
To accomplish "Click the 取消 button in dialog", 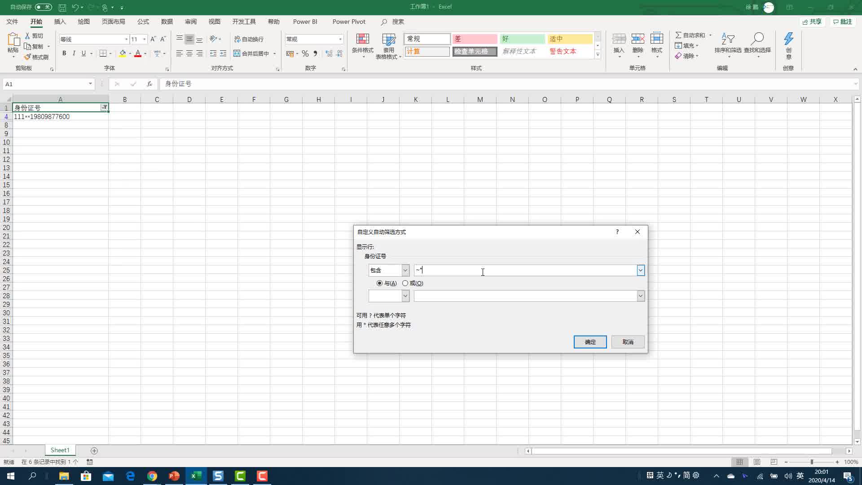I will [x=628, y=342].
